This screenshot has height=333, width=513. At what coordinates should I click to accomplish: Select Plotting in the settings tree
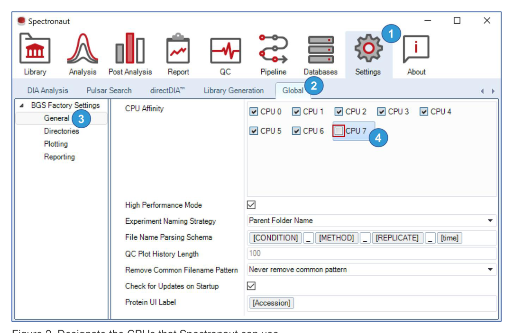[x=56, y=144]
